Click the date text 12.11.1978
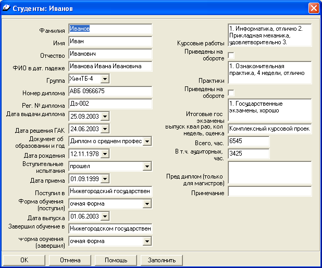The image size is (322, 268). pos(84,154)
